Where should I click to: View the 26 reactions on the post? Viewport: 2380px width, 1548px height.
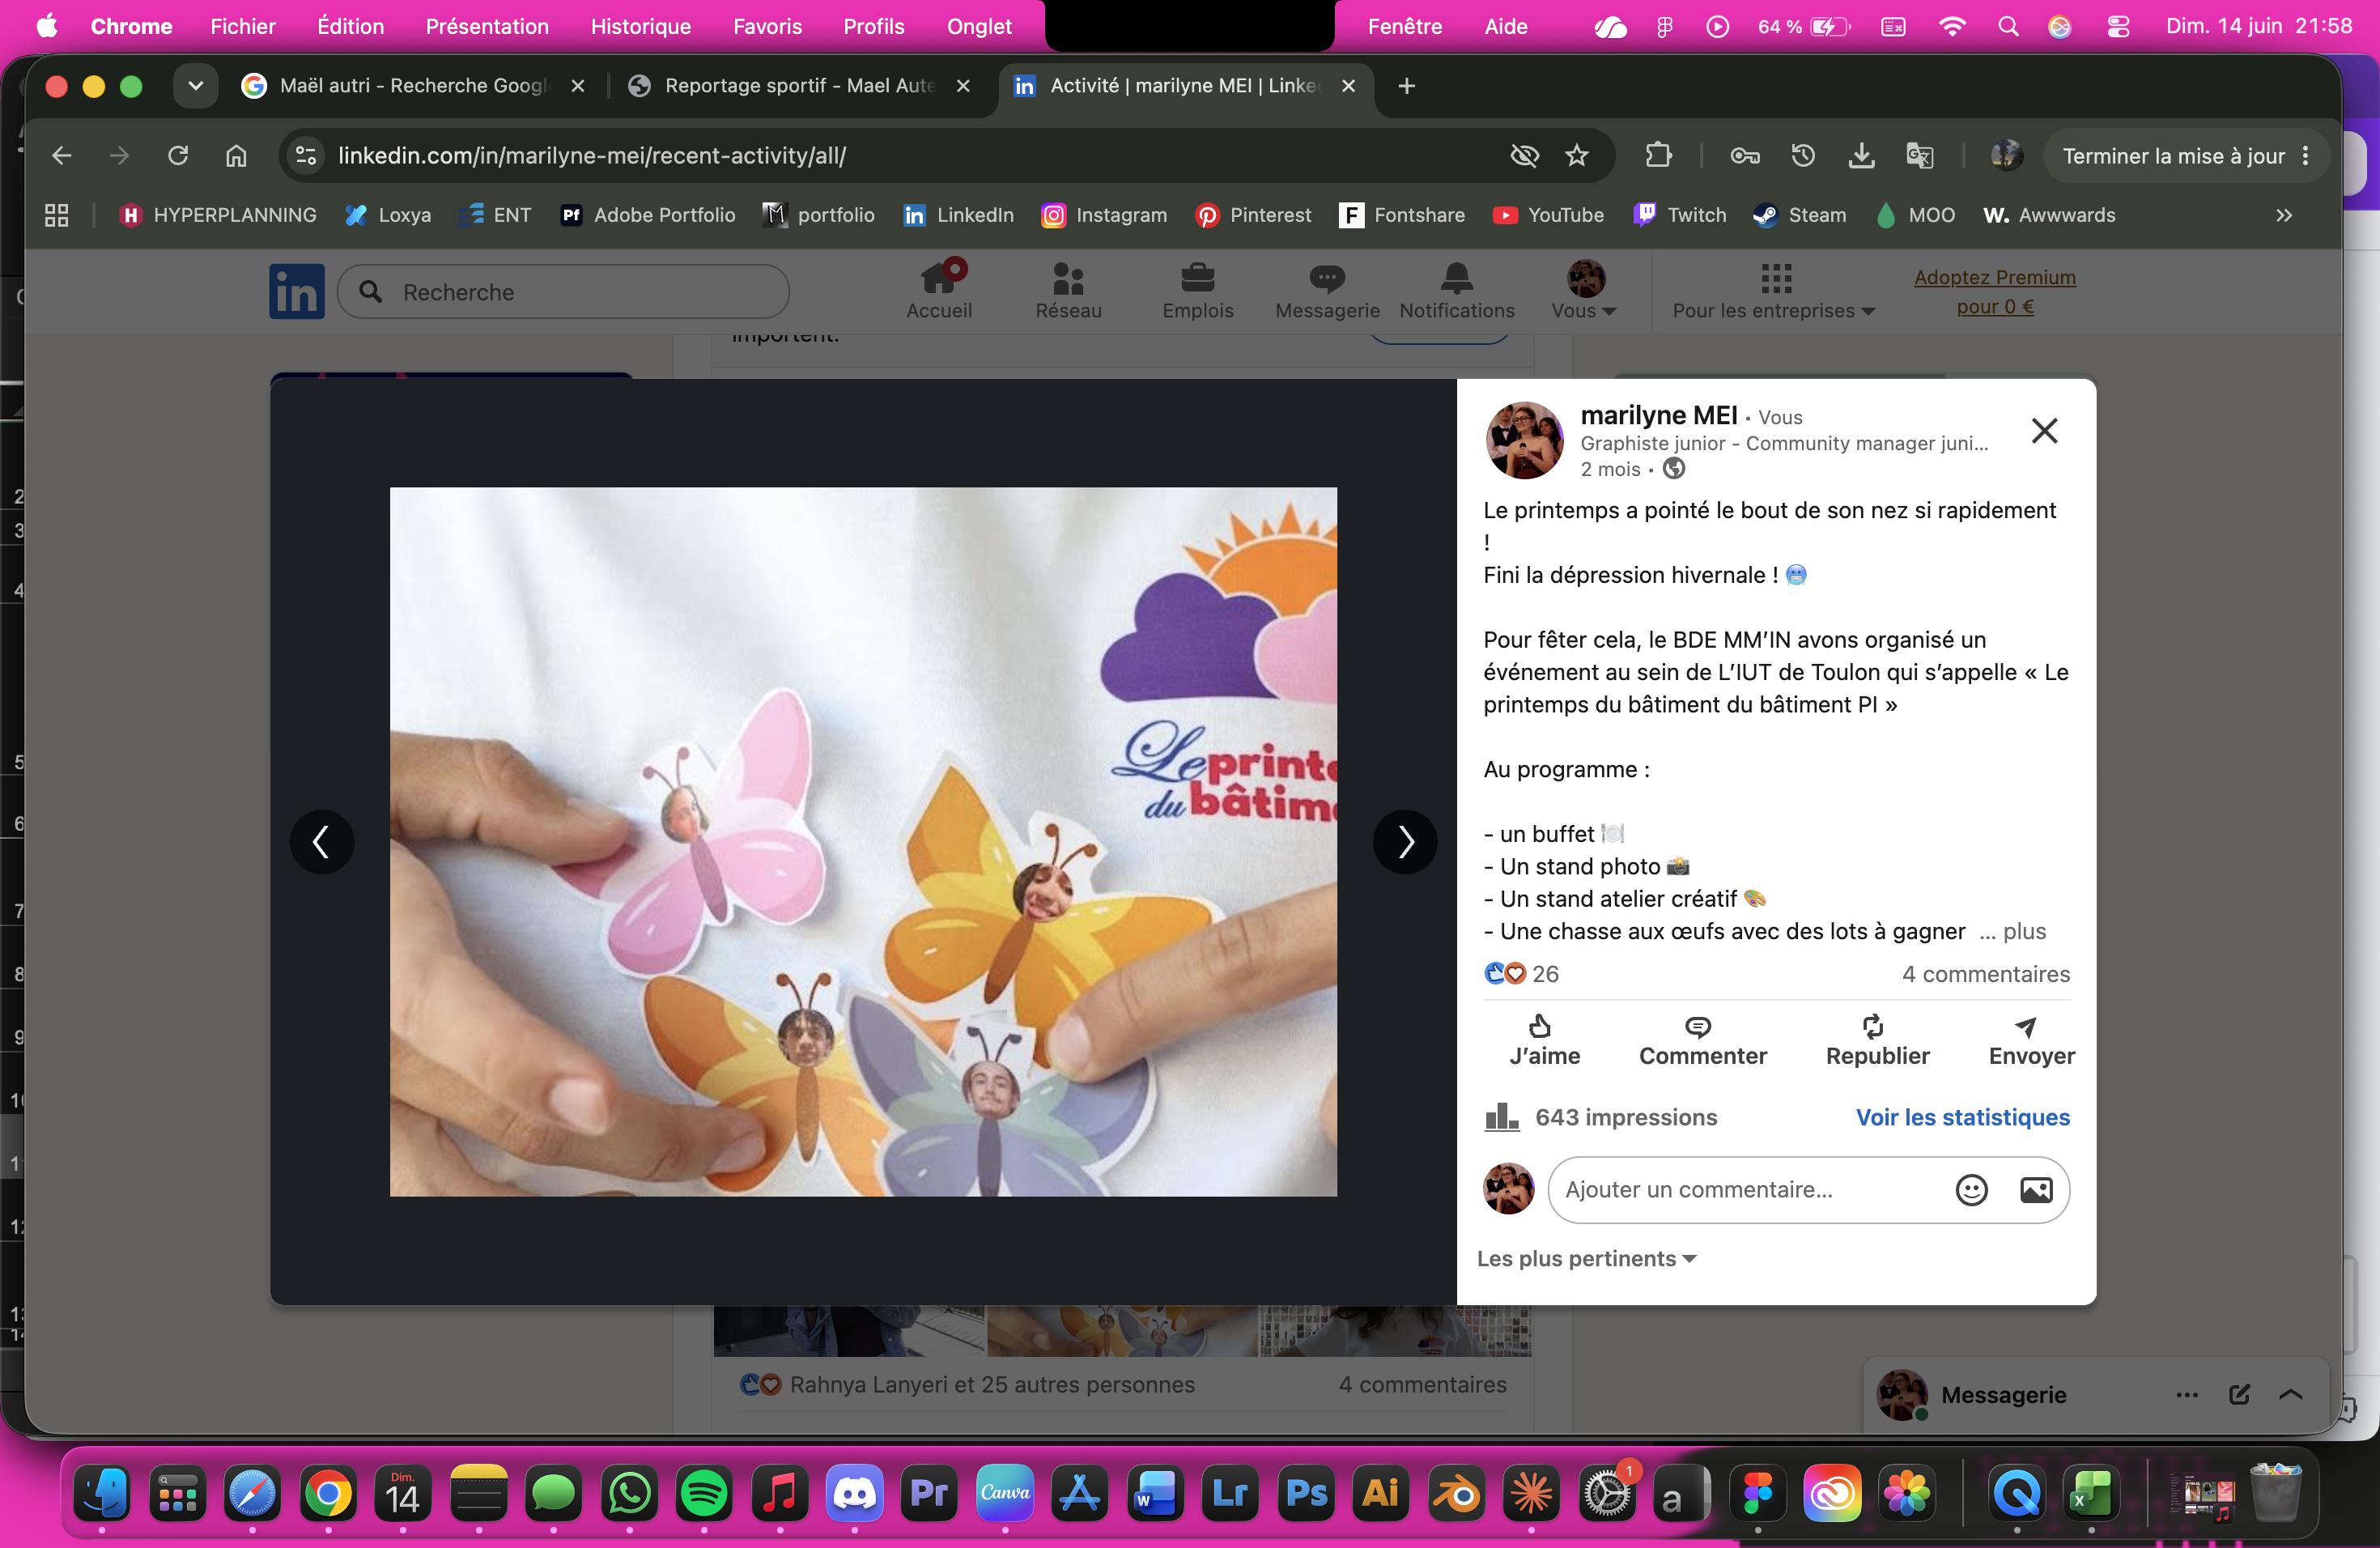point(1521,973)
